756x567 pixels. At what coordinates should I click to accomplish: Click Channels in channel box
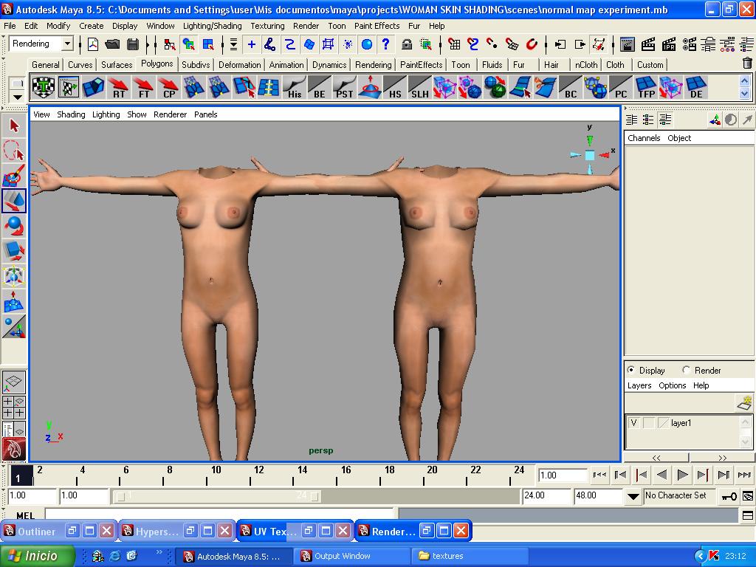pyautogui.click(x=644, y=138)
